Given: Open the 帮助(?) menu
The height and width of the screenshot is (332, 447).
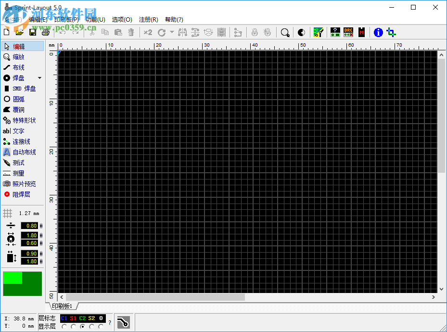Looking at the screenshot, I should (x=174, y=19).
